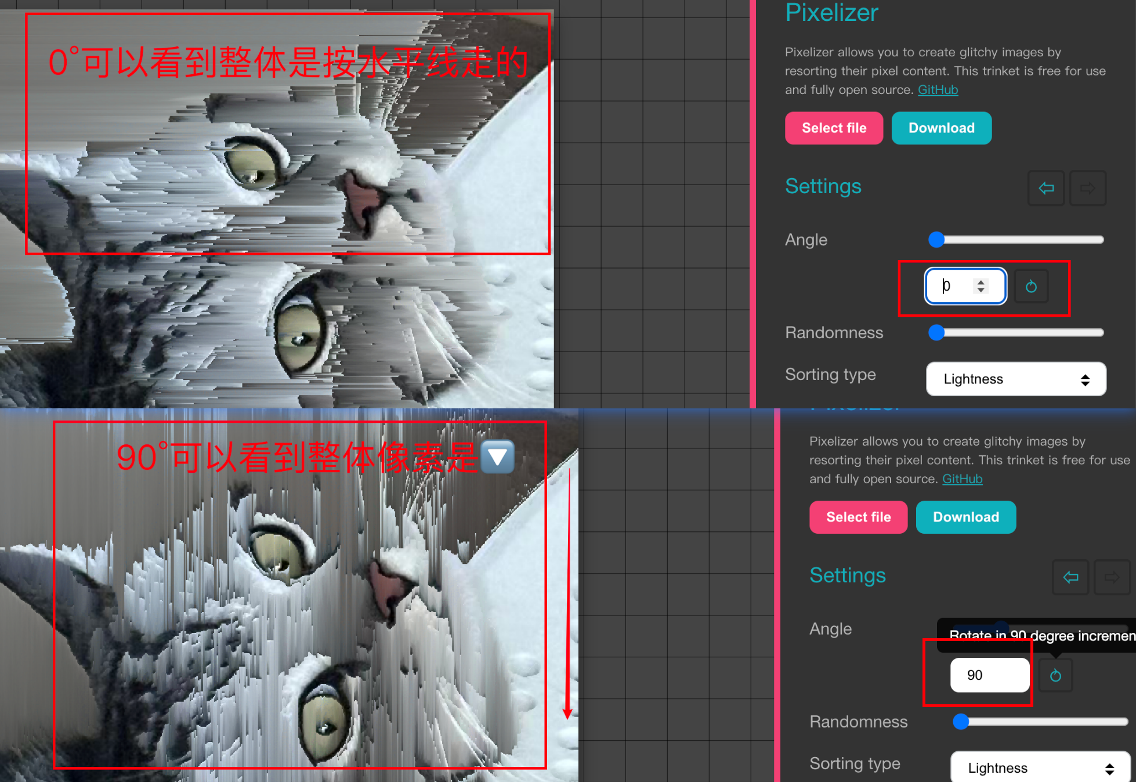Click the lower glitched cat image on canvas

tap(289, 595)
